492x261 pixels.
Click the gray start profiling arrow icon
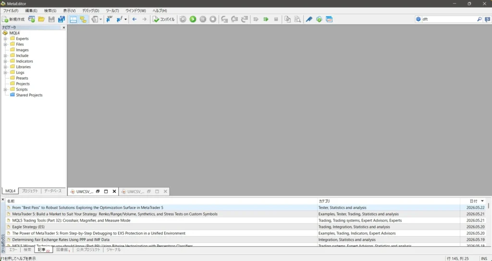pyautogui.click(x=256, y=19)
